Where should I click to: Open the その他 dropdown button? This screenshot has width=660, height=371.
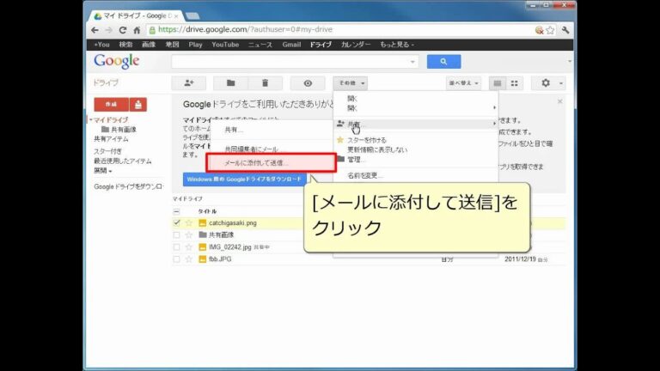[x=351, y=82]
